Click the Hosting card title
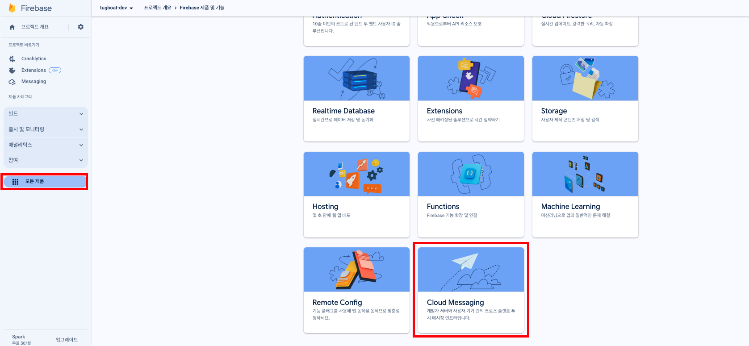The image size is (749, 346). pos(325,206)
